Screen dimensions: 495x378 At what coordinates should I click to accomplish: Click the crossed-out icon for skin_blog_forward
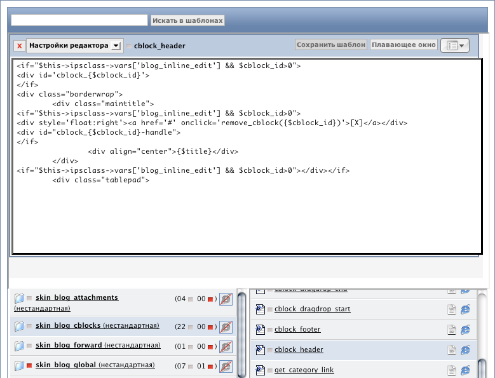(x=226, y=347)
